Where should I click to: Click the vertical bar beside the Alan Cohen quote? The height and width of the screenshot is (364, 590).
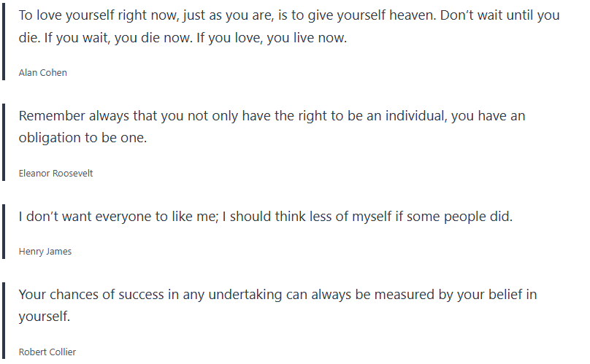(4, 41)
